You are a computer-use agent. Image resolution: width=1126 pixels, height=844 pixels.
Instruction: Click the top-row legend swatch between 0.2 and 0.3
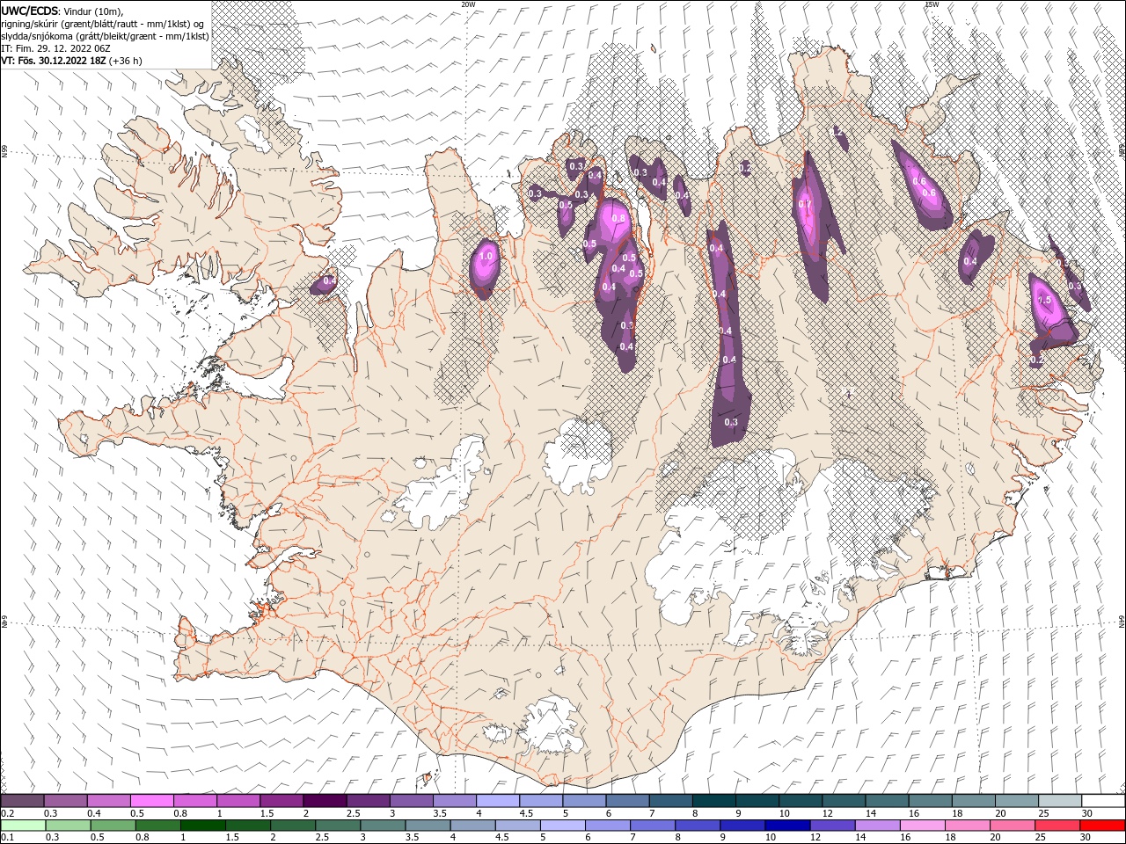coord(22,800)
